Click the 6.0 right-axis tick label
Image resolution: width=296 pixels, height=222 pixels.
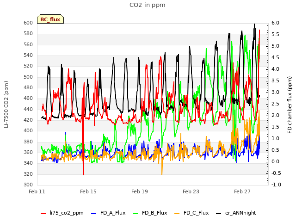pyautogui.click(x=275, y=23)
